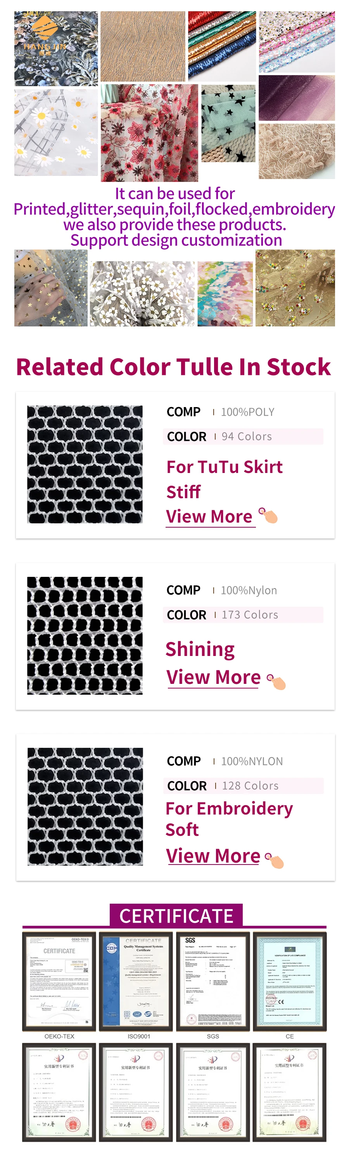Click the CERTIFICATE section heading
This screenshot has height=1158, width=349.
coord(176,916)
